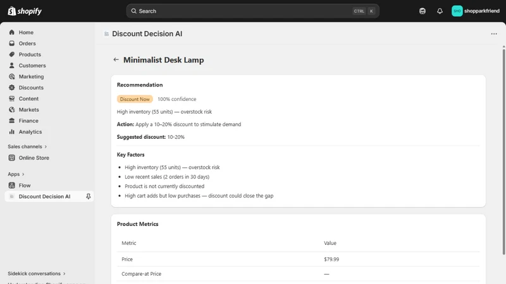Image resolution: width=506 pixels, height=284 pixels.
Task: Open the three-dot app menu
Action: [x=494, y=34]
